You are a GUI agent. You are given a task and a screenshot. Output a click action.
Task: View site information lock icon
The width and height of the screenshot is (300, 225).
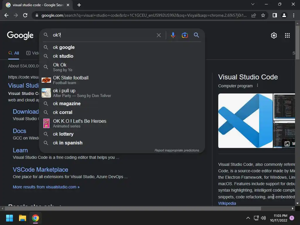(37, 15)
